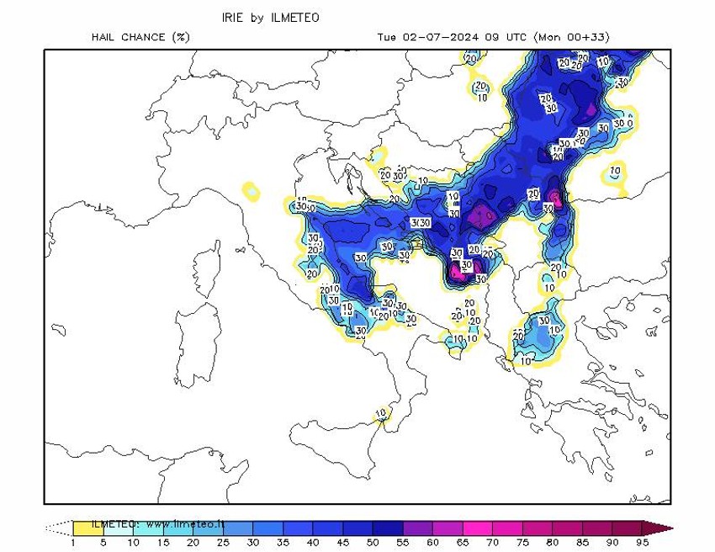Click the IRIE by ILMETEO title
Image resolution: width=715 pixels, height=552 pixels.
pyautogui.click(x=271, y=16)
